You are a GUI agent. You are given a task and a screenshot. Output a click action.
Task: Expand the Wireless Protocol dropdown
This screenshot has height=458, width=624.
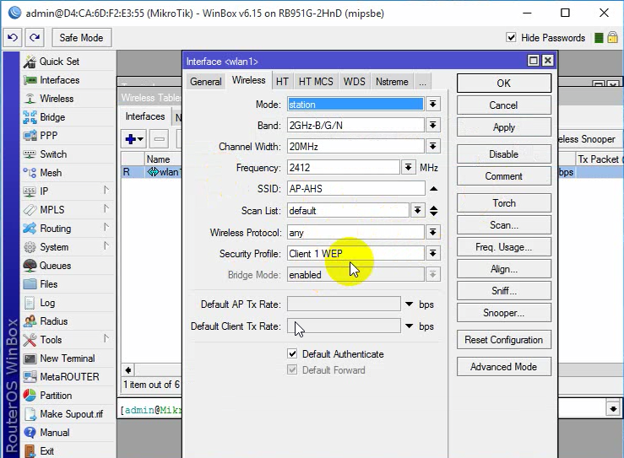tap(432, 232)
